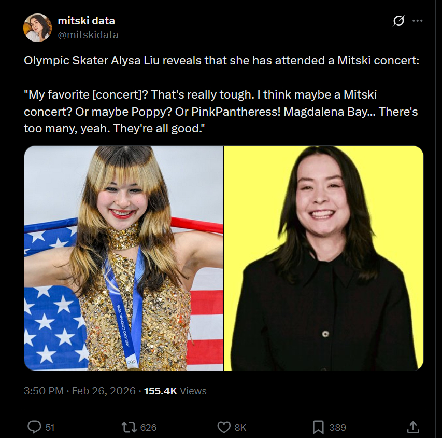442x438 pixels.
Task: Open the photo with the yellow background
Action: [x=324, y=258]
